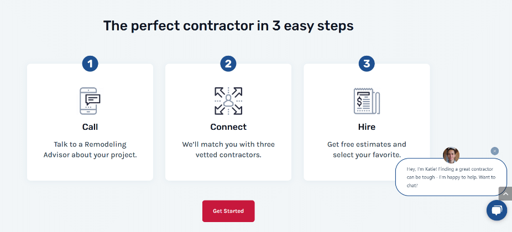Click the step 3 number badge

point(367,64)
